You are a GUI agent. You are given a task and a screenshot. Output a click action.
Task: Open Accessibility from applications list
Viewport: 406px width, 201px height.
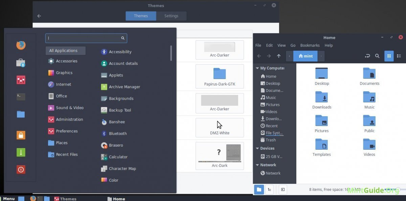(116, 52)
